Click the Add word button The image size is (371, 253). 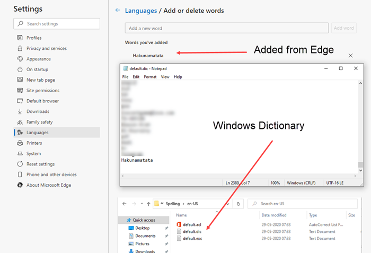[344, 28]
